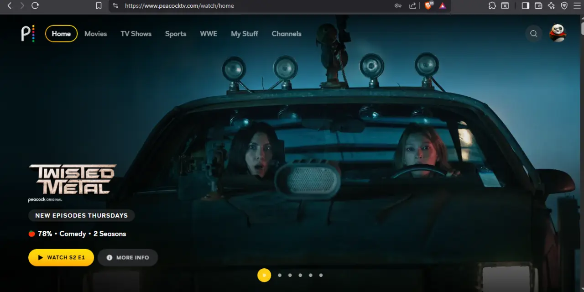Image resolution: width=584 pixels, height=292 pixels.
Task: Click the Comedy genre label
Action: [73, 234]
